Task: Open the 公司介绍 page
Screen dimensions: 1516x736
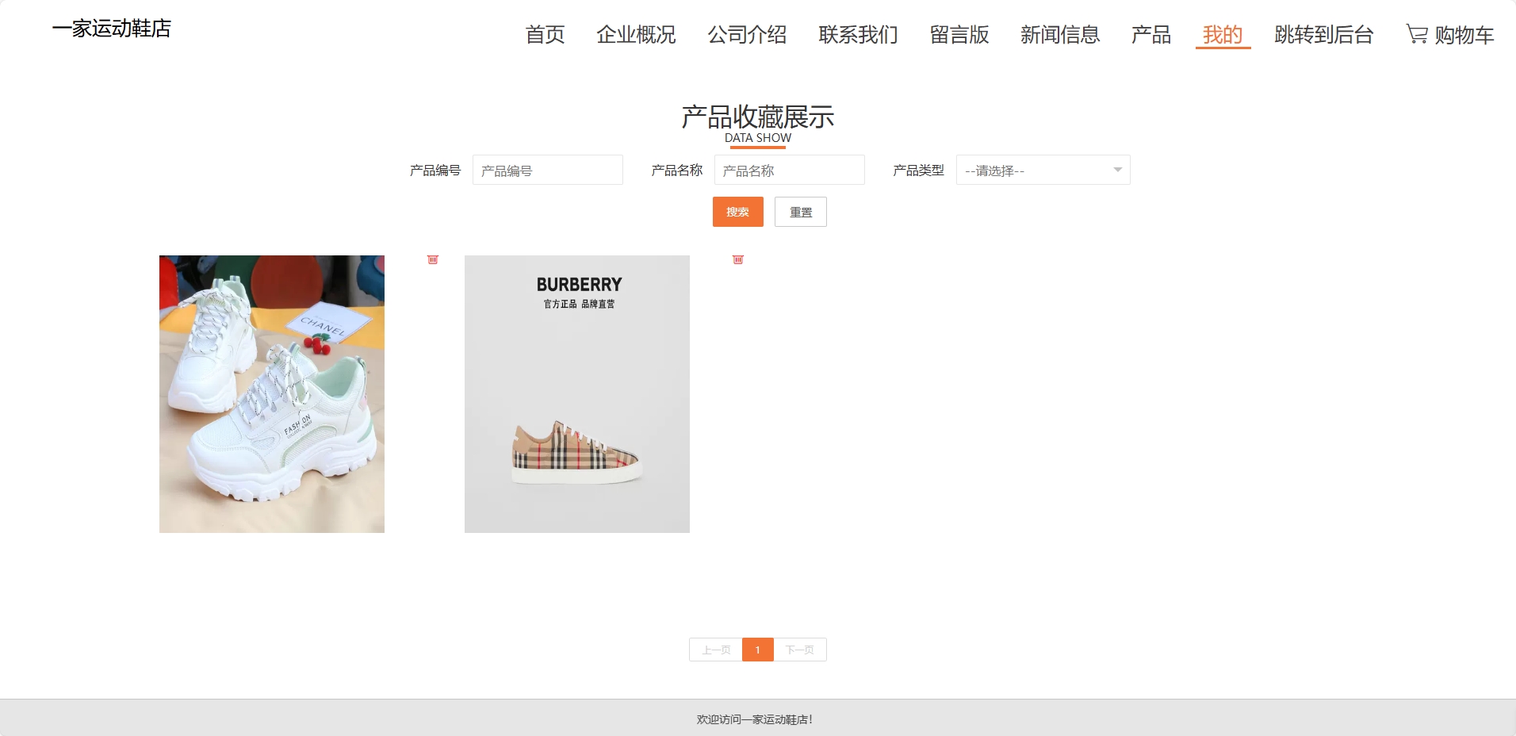Action: tap(748, 35)
